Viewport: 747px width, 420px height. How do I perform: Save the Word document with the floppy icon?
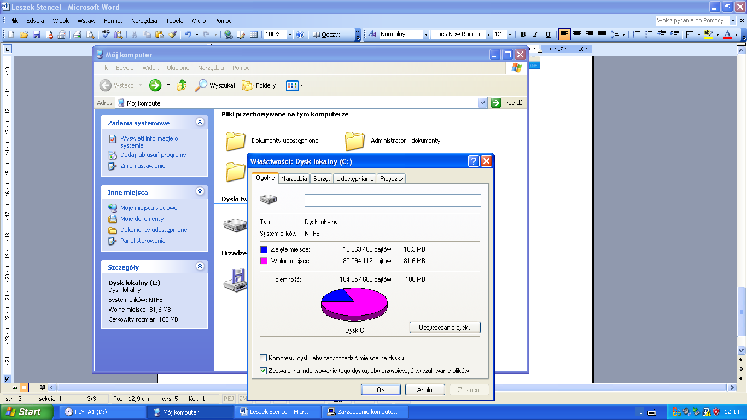click(x=37, y=34)
